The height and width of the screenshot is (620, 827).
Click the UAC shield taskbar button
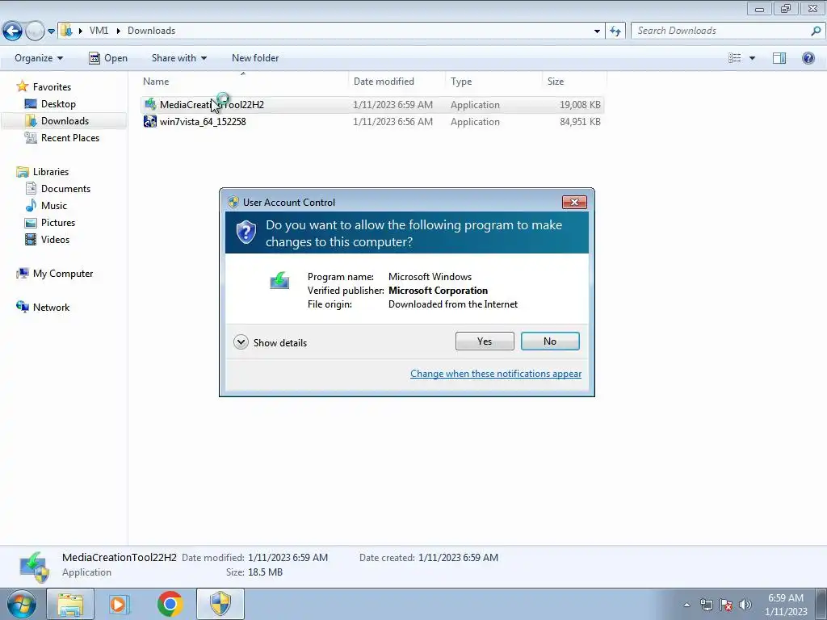click(x=220, y=605)
